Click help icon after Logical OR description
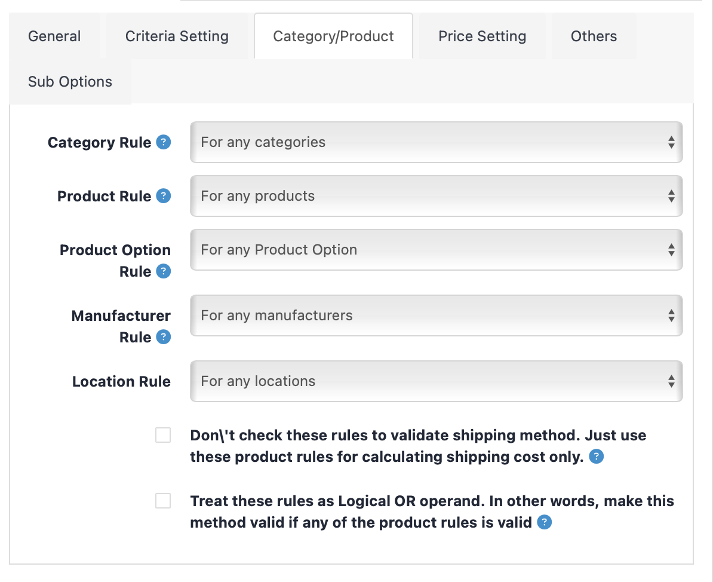The height and width of the screenshot is (582, 713). tap(544, 523)
